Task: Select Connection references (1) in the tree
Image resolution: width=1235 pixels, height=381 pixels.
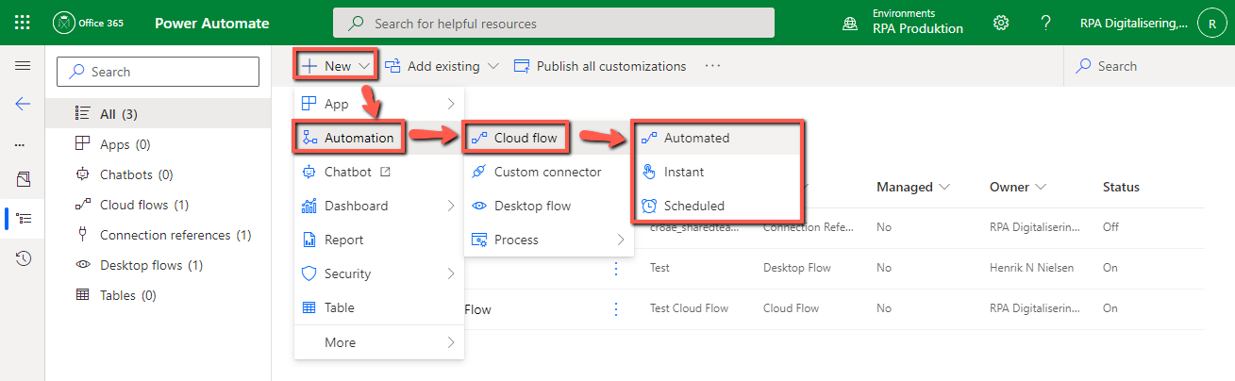Action: click(158, 235)
